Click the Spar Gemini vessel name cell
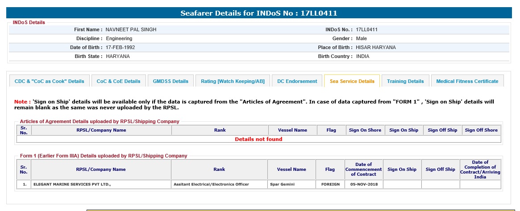The width and height of the screenshot is (520, 211). [283, 184]
